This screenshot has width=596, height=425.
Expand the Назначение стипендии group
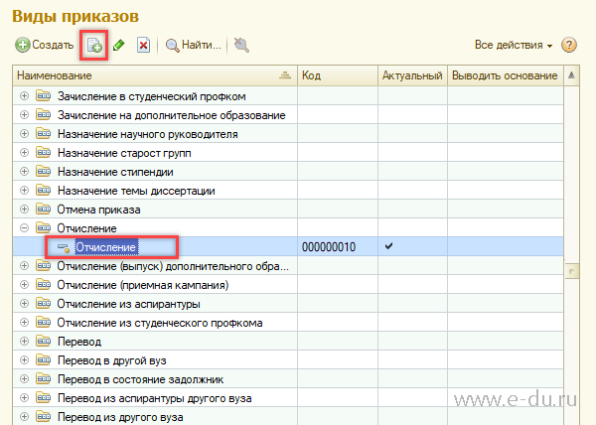24,172
